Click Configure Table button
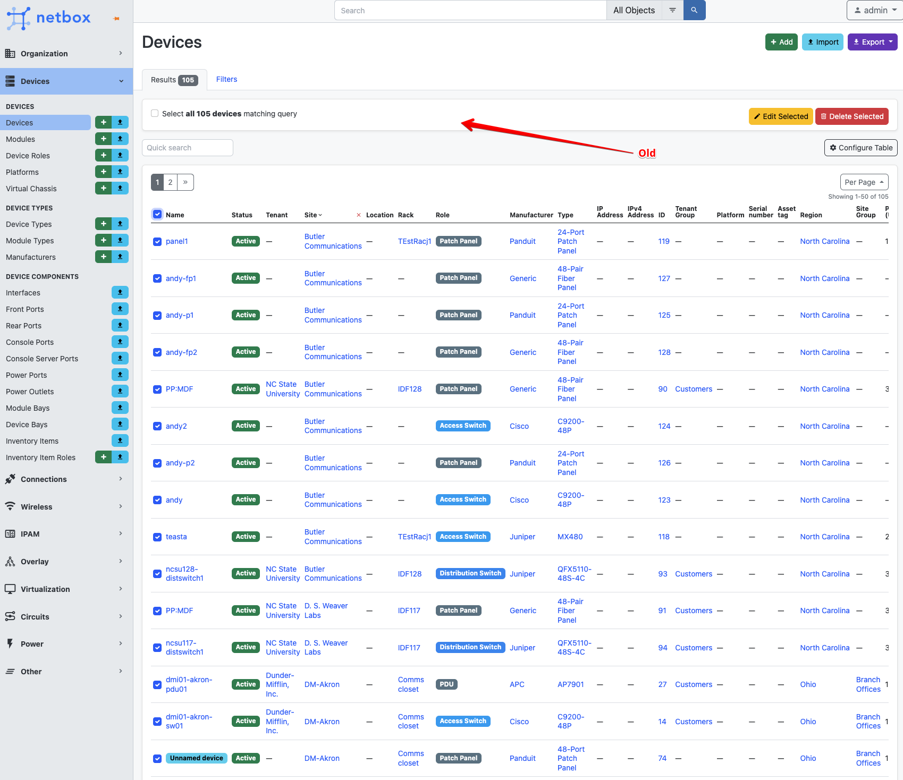Viewport: 903px width, 780px height. (x=861, y=148)
